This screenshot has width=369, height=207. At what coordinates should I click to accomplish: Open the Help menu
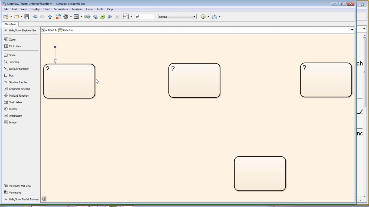pyautogui.click(x=110, y=9)
